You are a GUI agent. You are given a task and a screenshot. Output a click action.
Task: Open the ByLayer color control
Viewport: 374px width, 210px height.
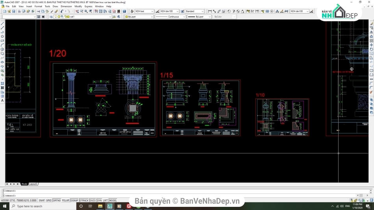click(x=151, y=17)
